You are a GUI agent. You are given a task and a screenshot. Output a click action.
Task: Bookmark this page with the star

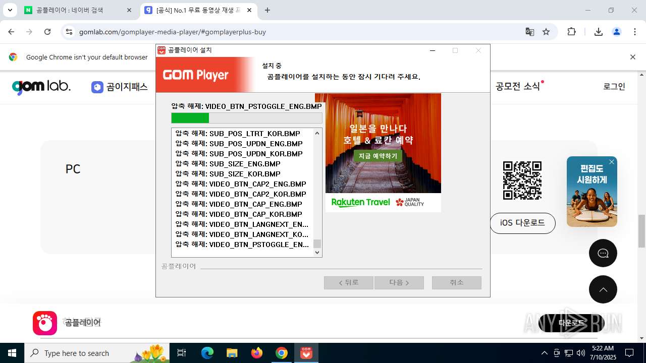pyautogui.click(x=546, y=32)
